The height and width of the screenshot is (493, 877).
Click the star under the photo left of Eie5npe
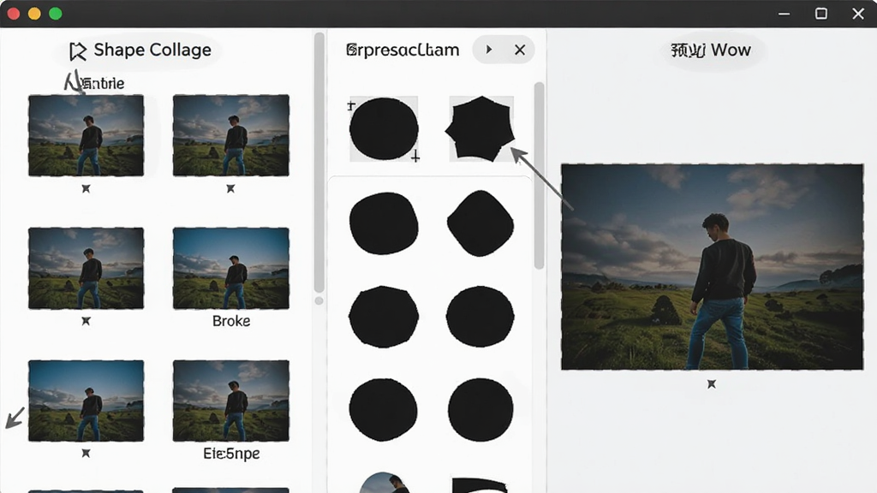tap(87, 454)
